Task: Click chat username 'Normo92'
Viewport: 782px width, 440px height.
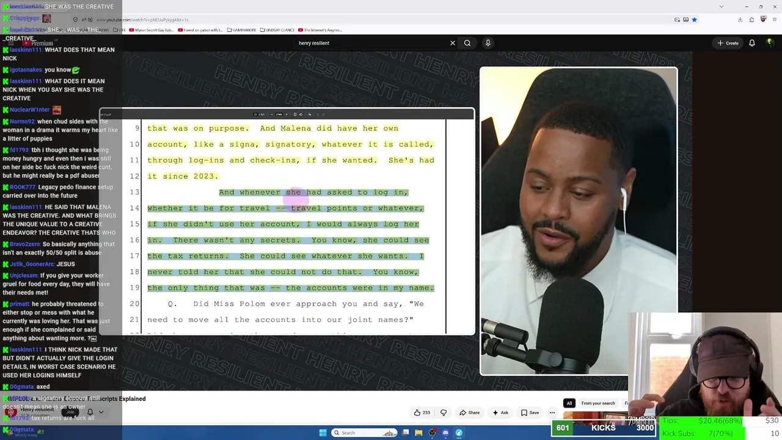Action: tap(23, 122)
